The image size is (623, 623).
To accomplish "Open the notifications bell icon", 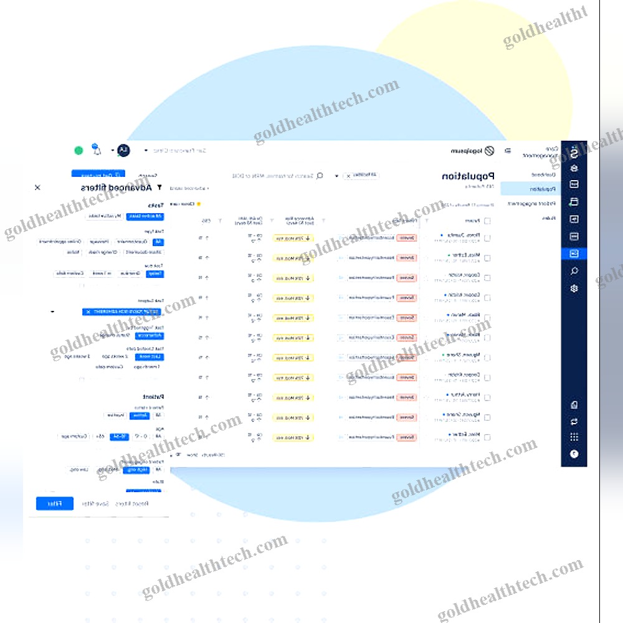I will coord(97,150).
